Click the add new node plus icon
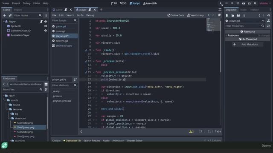The width and height of the screenshot is (273, 153). [x=5, y=15]
